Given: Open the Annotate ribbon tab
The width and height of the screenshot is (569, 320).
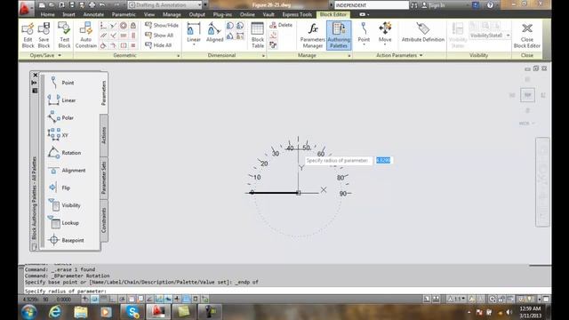Looking at the screenshot, I should (93, 14).
